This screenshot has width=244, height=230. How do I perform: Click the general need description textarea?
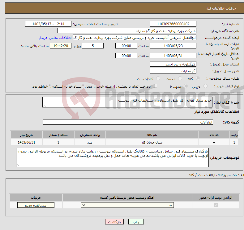[127, 102]
